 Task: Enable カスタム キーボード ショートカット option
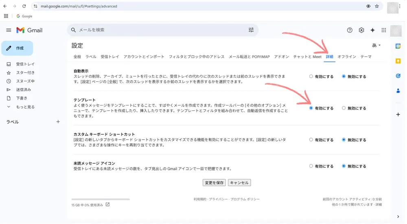click(x=311, y=140)
